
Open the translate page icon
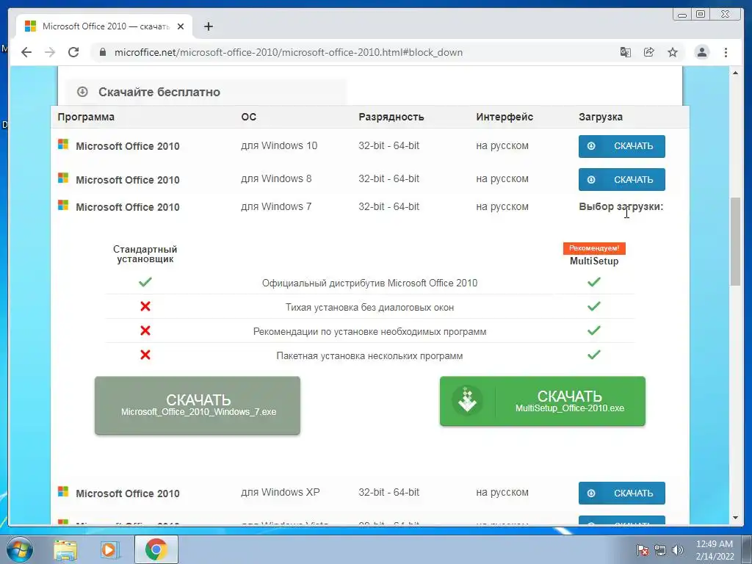pos(626,52)
